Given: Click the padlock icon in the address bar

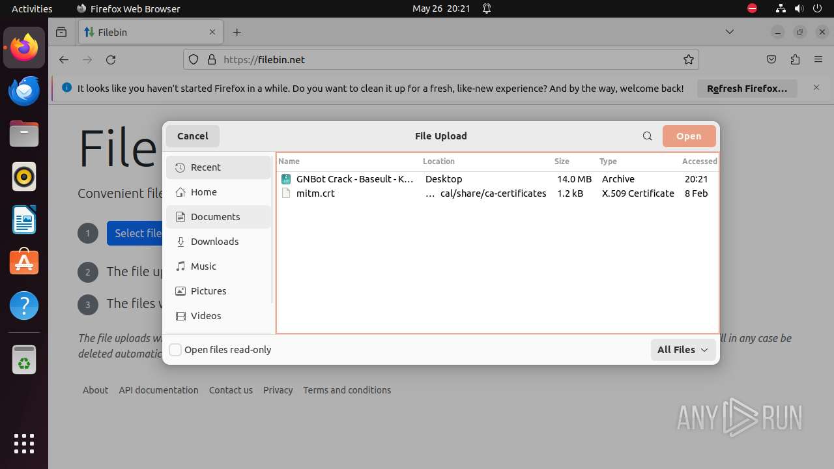Looking at the screenshot, I should pyautogui.click(x=211, y=59).
